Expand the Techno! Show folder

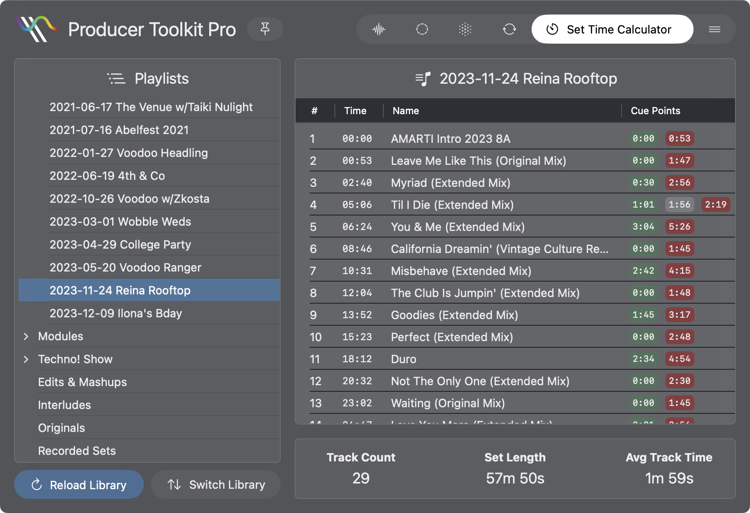pyautogui.click(x=26, y=360)
